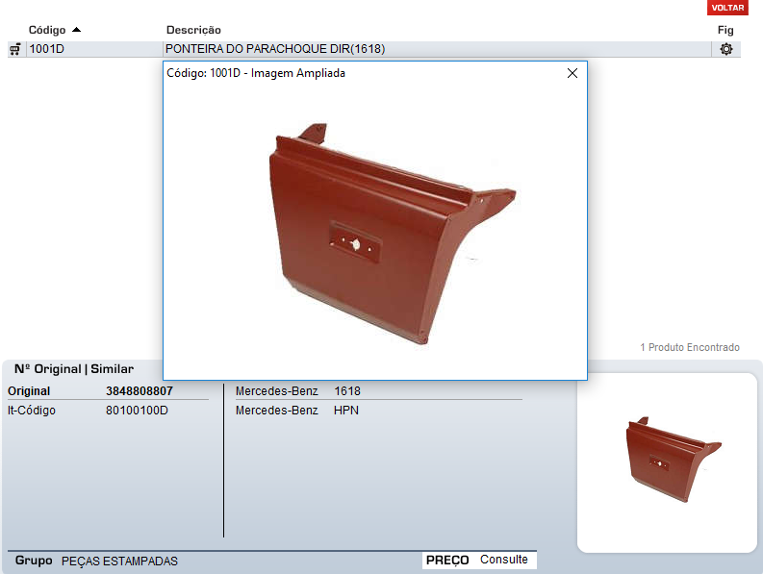Click the Consulte price field
Image resolution: width=763 pixels, height=574 pixels.
pos(504,560)
